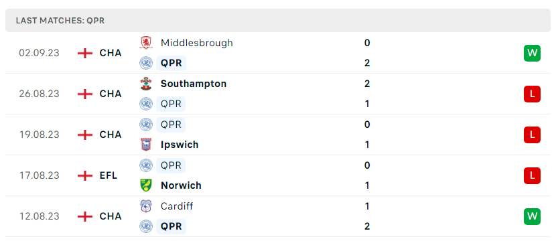Select the highlighted QPR name versus Cardiff
Viewport: 554px width, 241px height.
[171, 226]
